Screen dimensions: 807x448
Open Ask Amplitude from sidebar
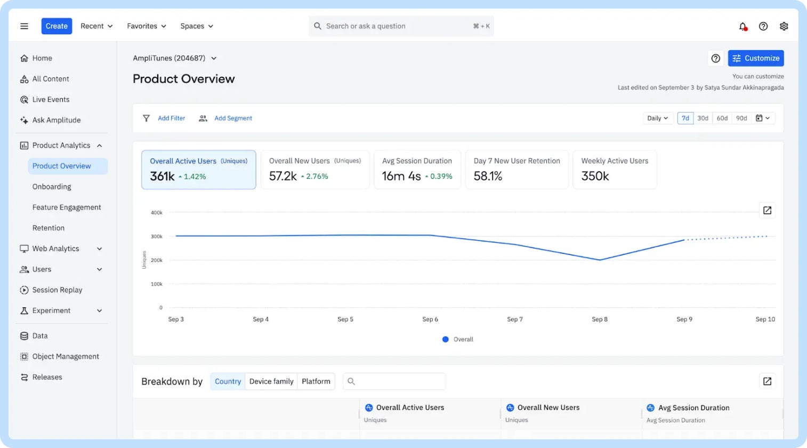(56, 120)
